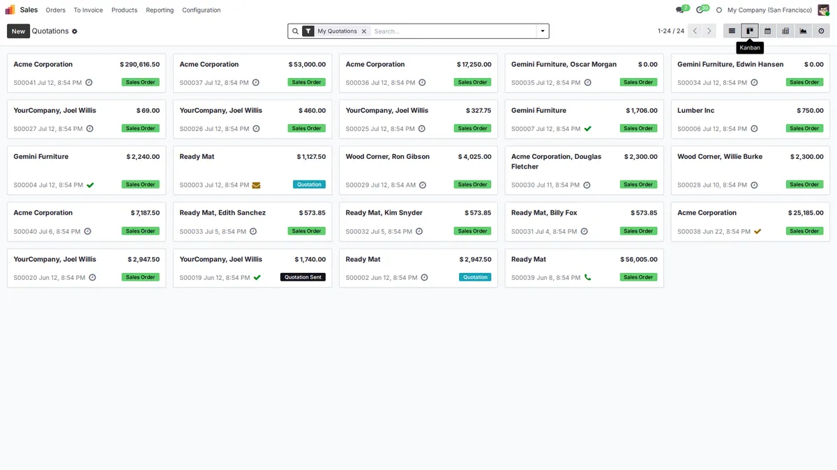This screenshot has width=837, height=470.
Task: Open Acme Corporation, Douglas Fletcher card
Action: click(585, 171)
